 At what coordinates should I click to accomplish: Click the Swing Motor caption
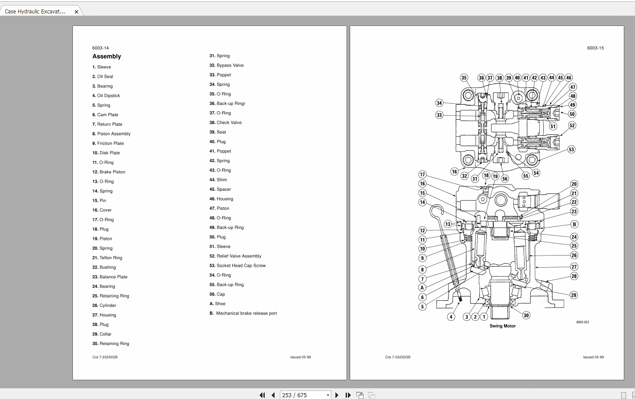coord(502,326)
